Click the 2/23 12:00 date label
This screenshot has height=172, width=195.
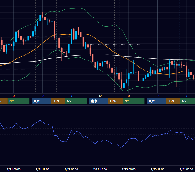157,169
